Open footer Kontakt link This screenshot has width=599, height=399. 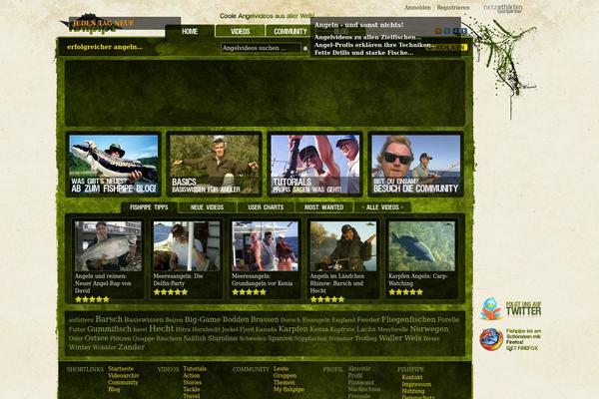[x=412, y=377]
